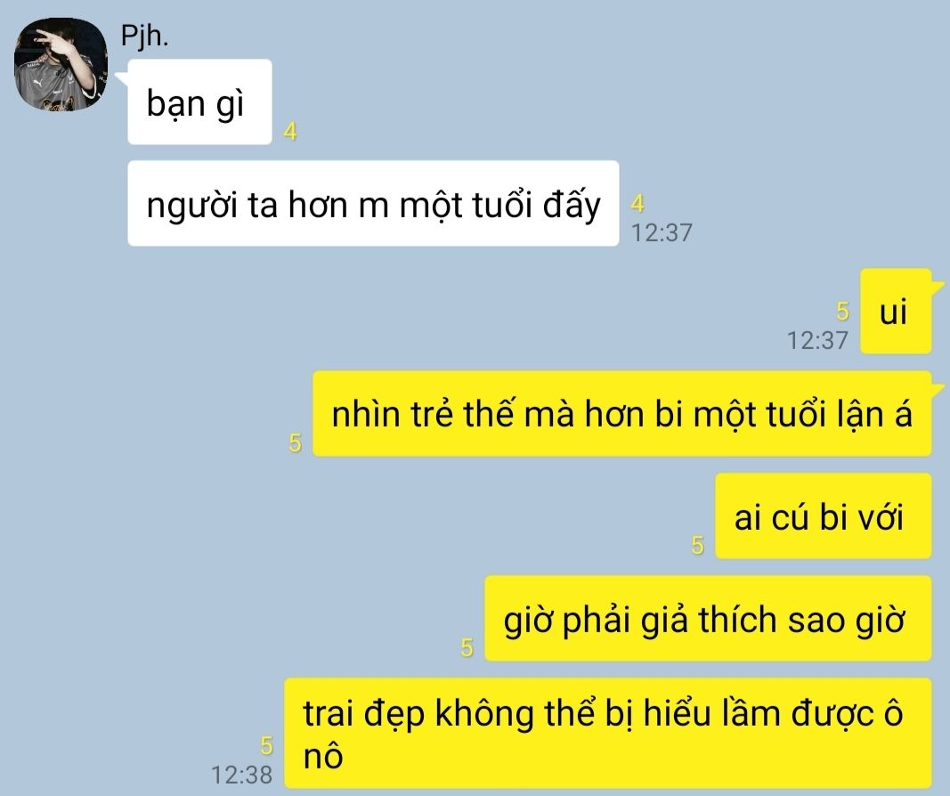Tap message 'trai đẹp không thể bị hiểu lầm được ô nô'
Viewport: 950px width, 796px height.
point(608,733)
